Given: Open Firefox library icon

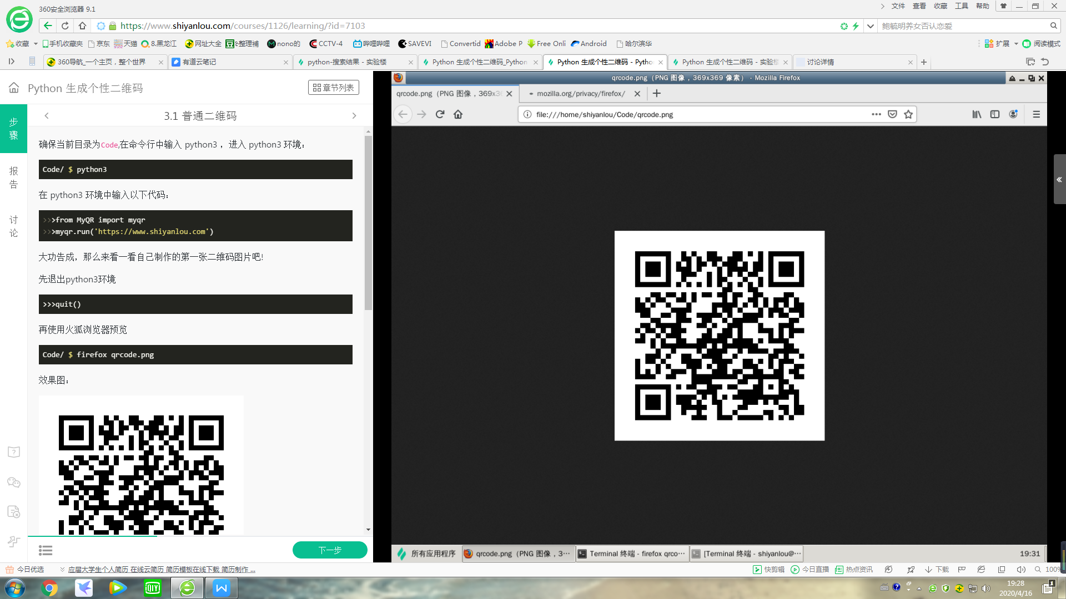Looking at the screenshot, I should [x=977, y=114].
